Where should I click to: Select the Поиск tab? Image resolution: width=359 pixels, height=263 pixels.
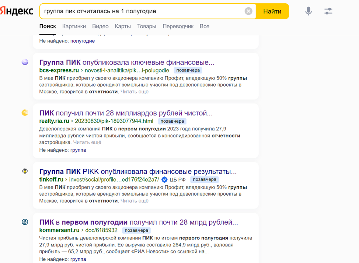[48, 26]
